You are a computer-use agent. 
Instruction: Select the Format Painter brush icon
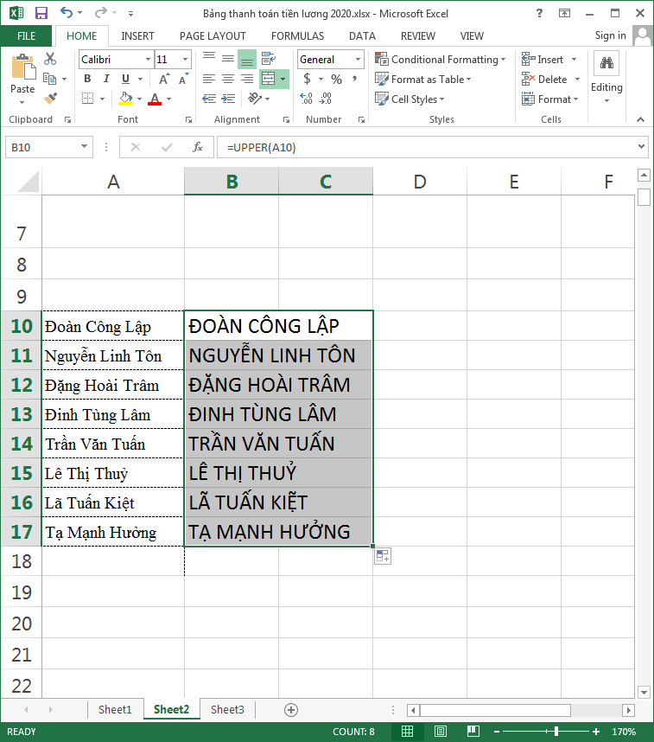50,99
